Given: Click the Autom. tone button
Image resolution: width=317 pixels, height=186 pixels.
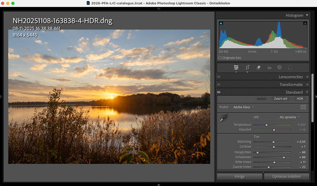Looking at the screenshot, I should coord(262,99).
